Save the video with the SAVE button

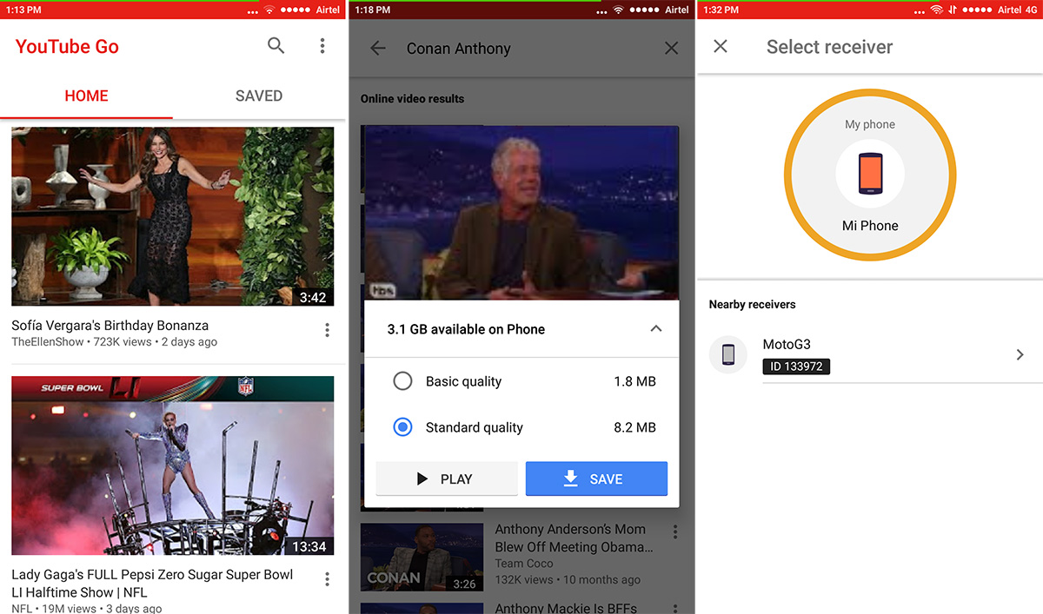click(x=596, y=479)
